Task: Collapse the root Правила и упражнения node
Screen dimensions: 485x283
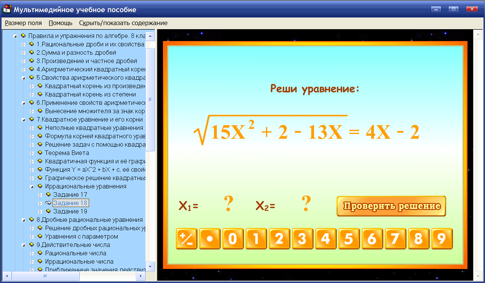Action: coord(15,36)
